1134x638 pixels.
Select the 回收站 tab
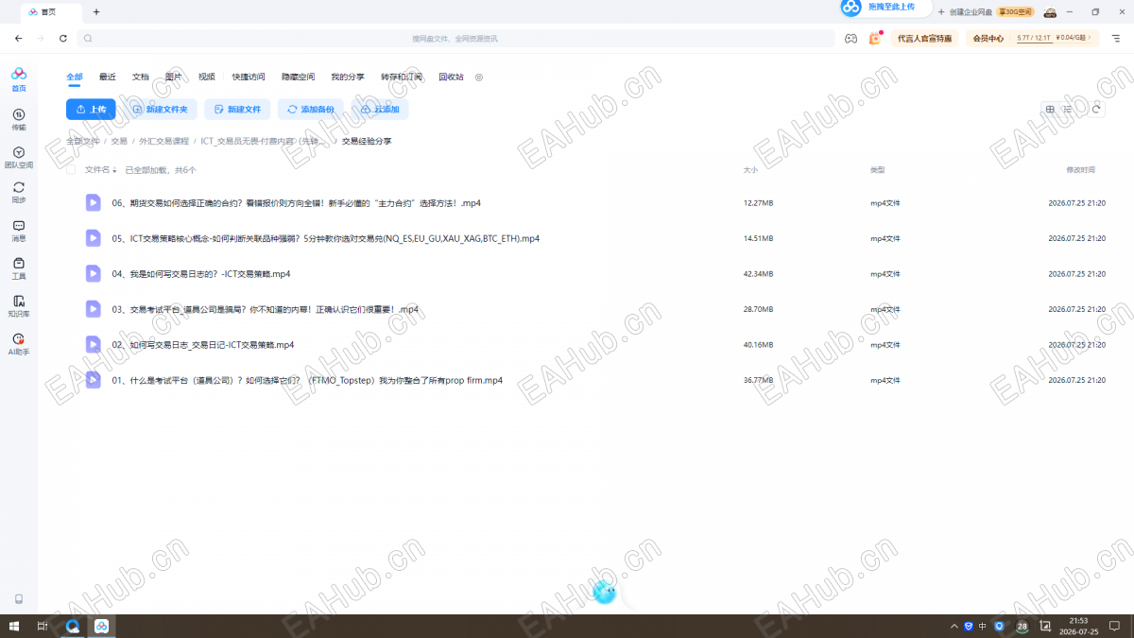(452, 77)
